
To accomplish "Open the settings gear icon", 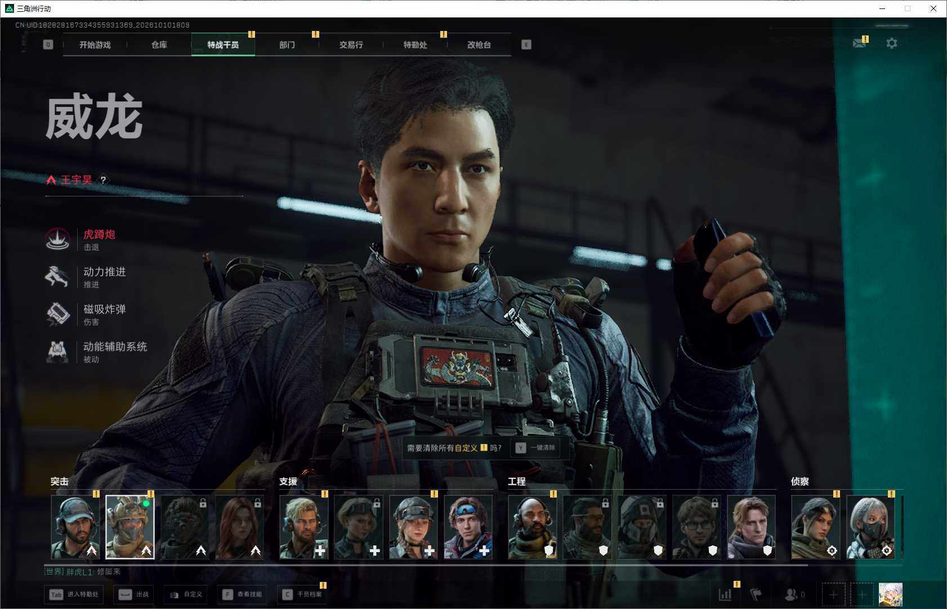I will click(x=892, y=43).
